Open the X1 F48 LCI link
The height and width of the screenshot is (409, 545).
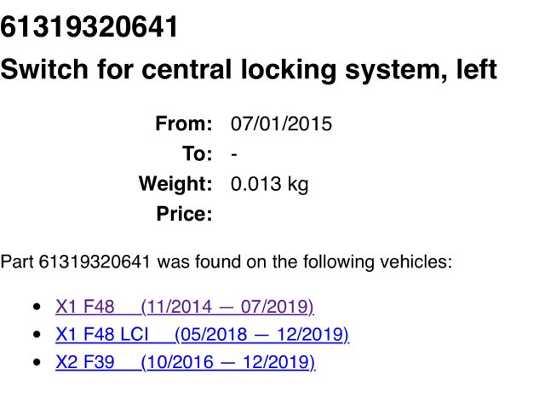click(x=202, y=334)
